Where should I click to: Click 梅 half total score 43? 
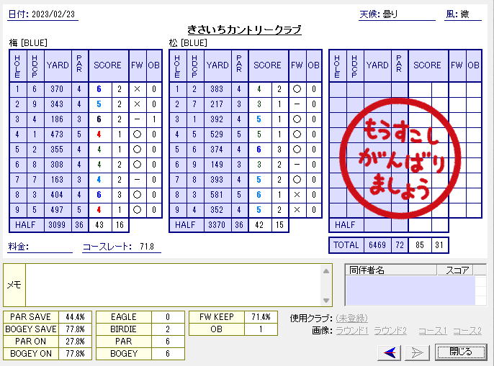click(x=99, y=225)
